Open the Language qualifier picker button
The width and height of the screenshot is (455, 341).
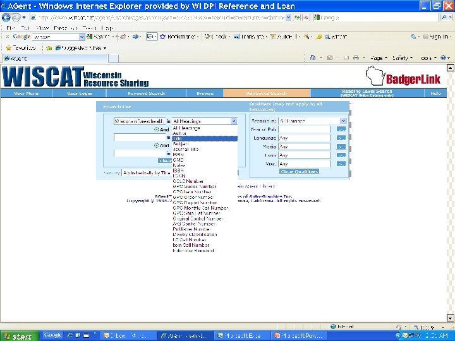point(341,138)
